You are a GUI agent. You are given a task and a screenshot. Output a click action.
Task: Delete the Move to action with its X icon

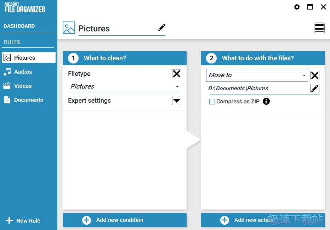click(315, 75)
